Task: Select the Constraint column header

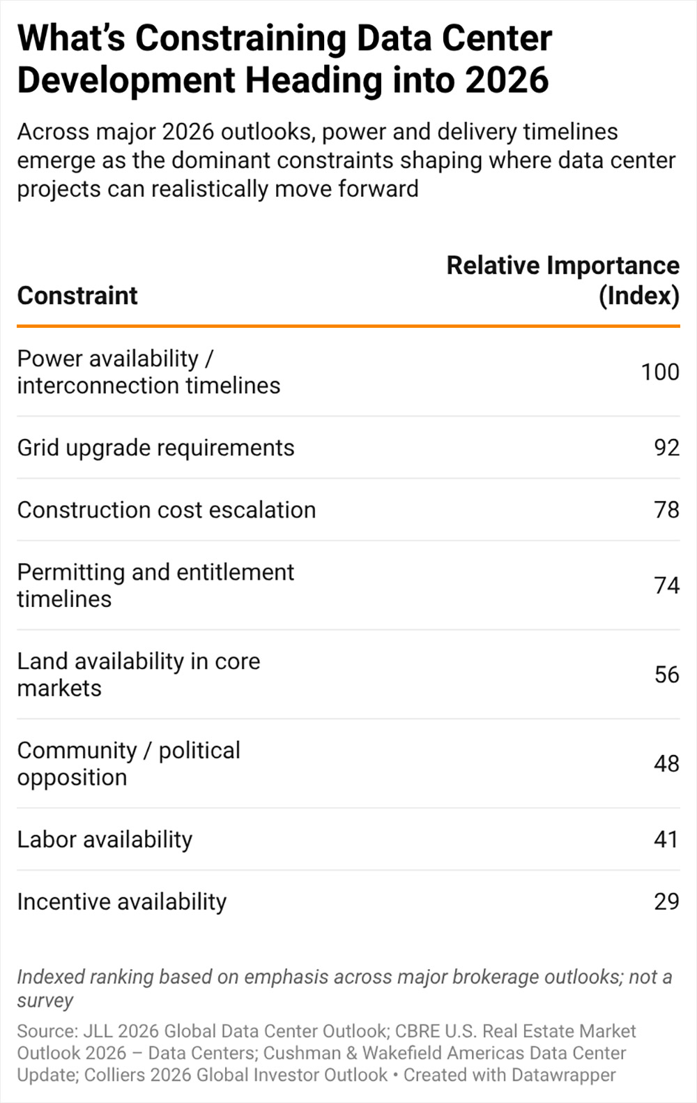Action: coord(77,295)
